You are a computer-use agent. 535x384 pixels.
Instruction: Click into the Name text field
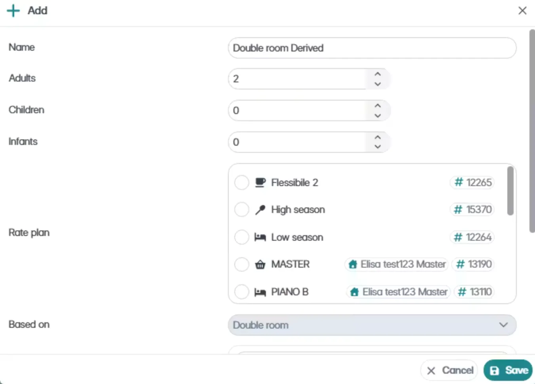pyautogui.click(x=372, y=48)
